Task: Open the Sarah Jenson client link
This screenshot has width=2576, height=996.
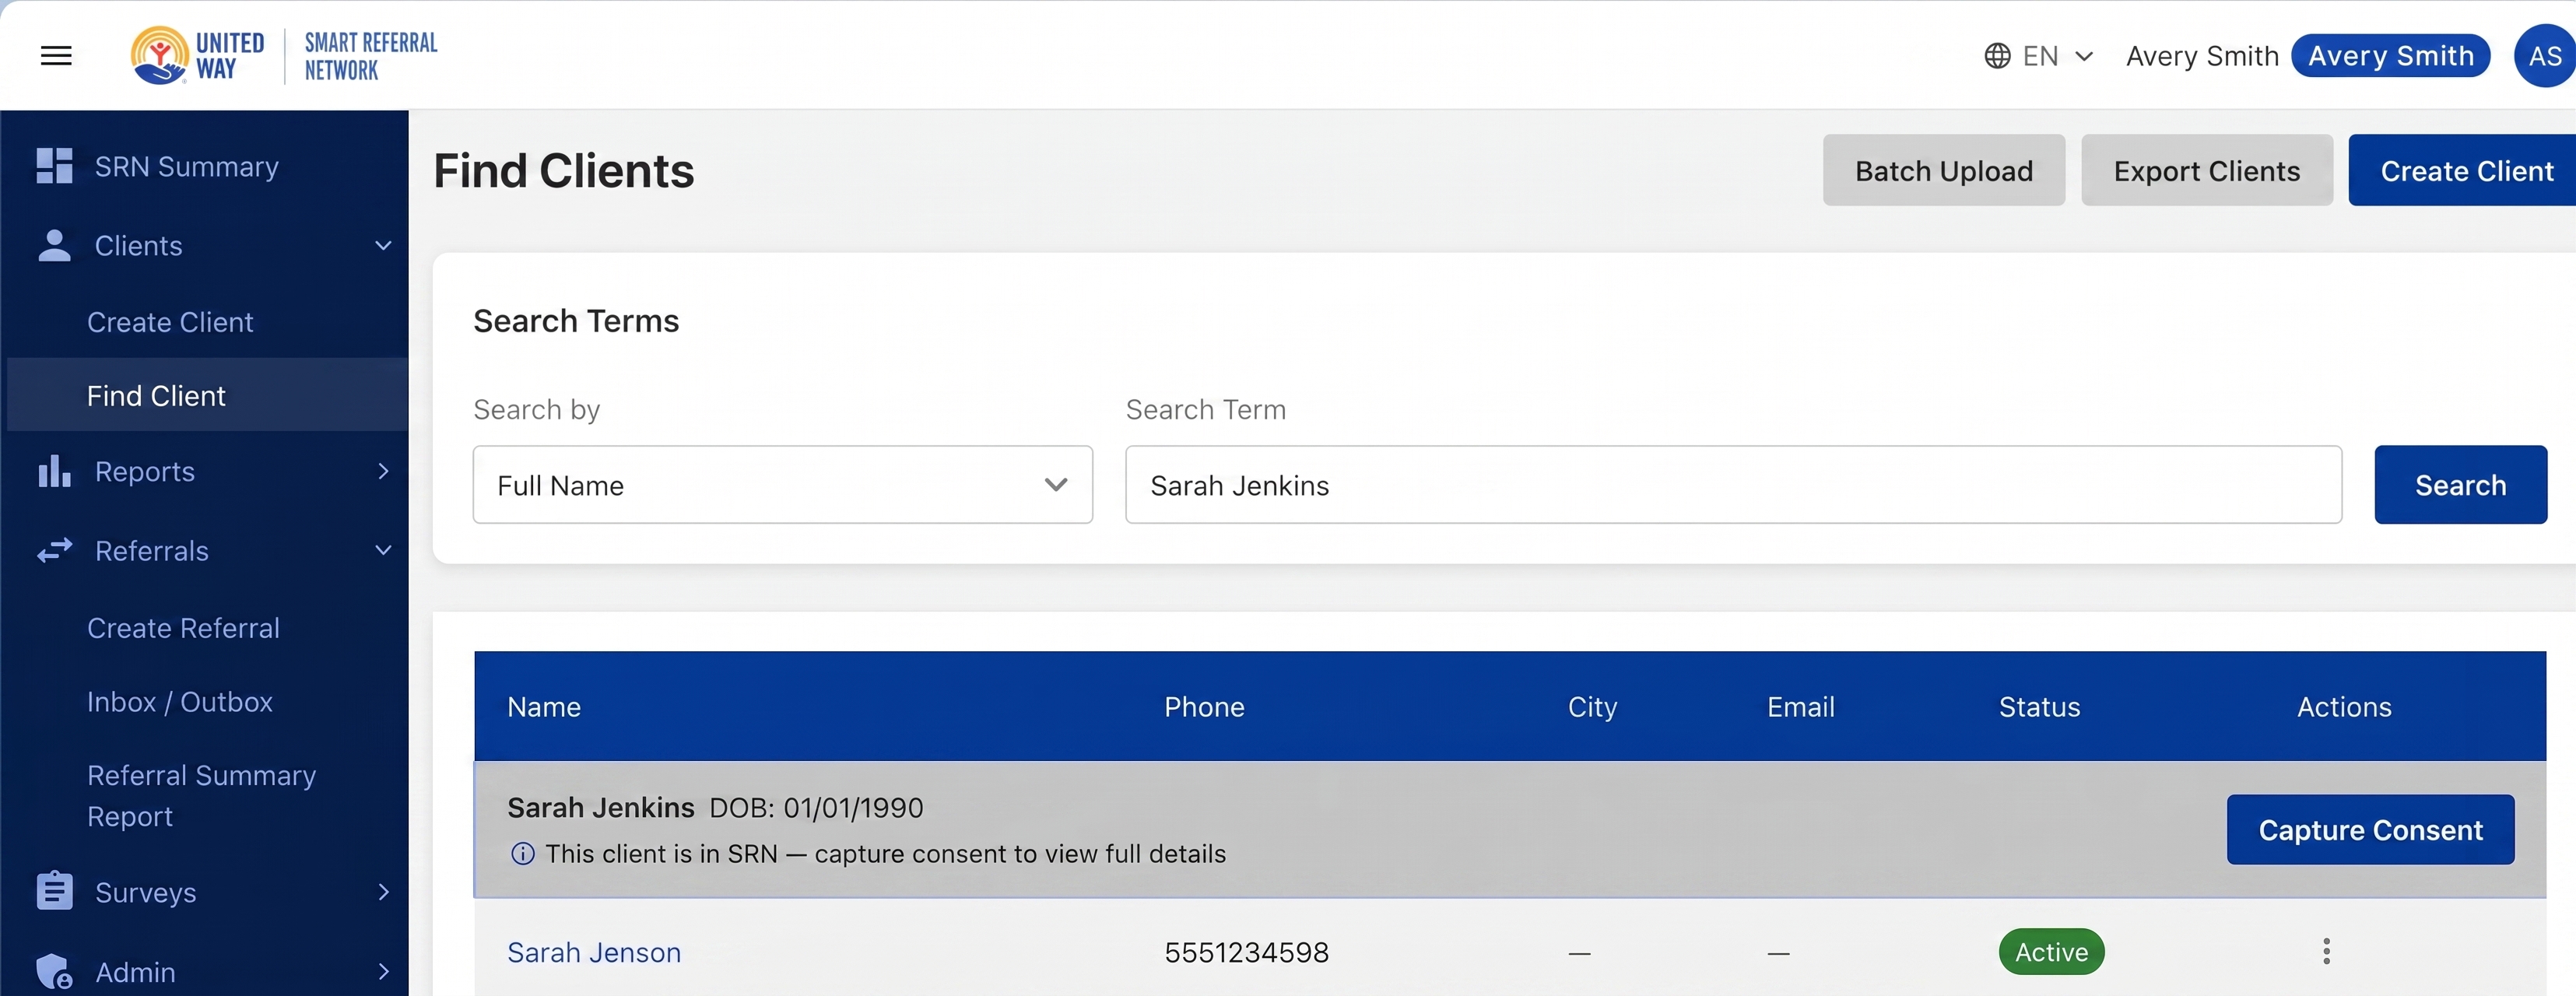Action: click(594, 952)
